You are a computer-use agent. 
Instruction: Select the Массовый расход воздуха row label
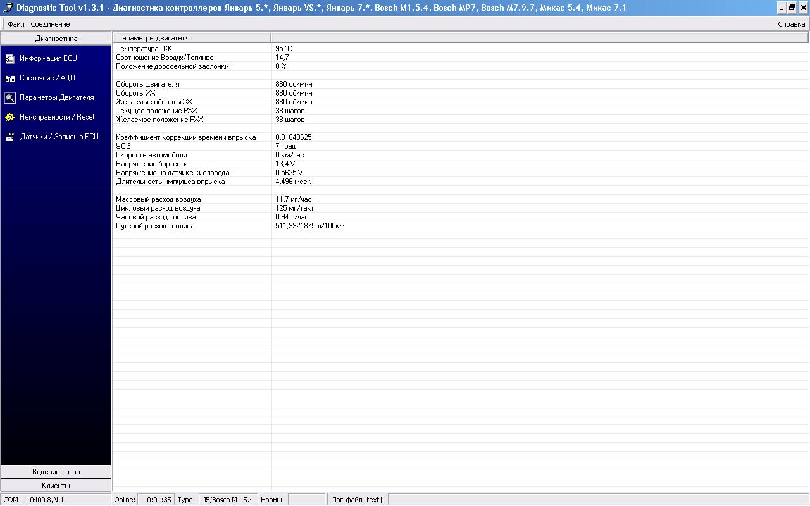pyautogui.click(x=158, y=199)
